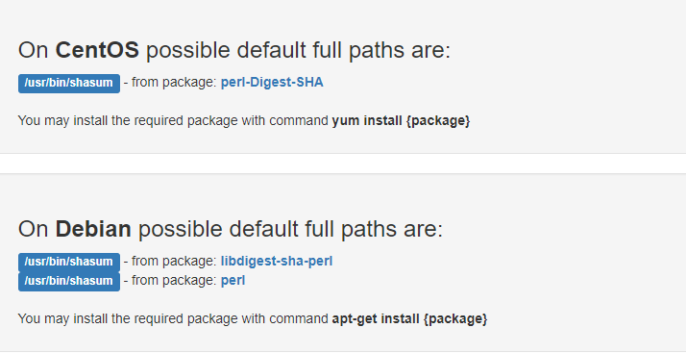686x353 pixels.
Task: Click the bold CentOS word in heading
Action: coord(97,50)
